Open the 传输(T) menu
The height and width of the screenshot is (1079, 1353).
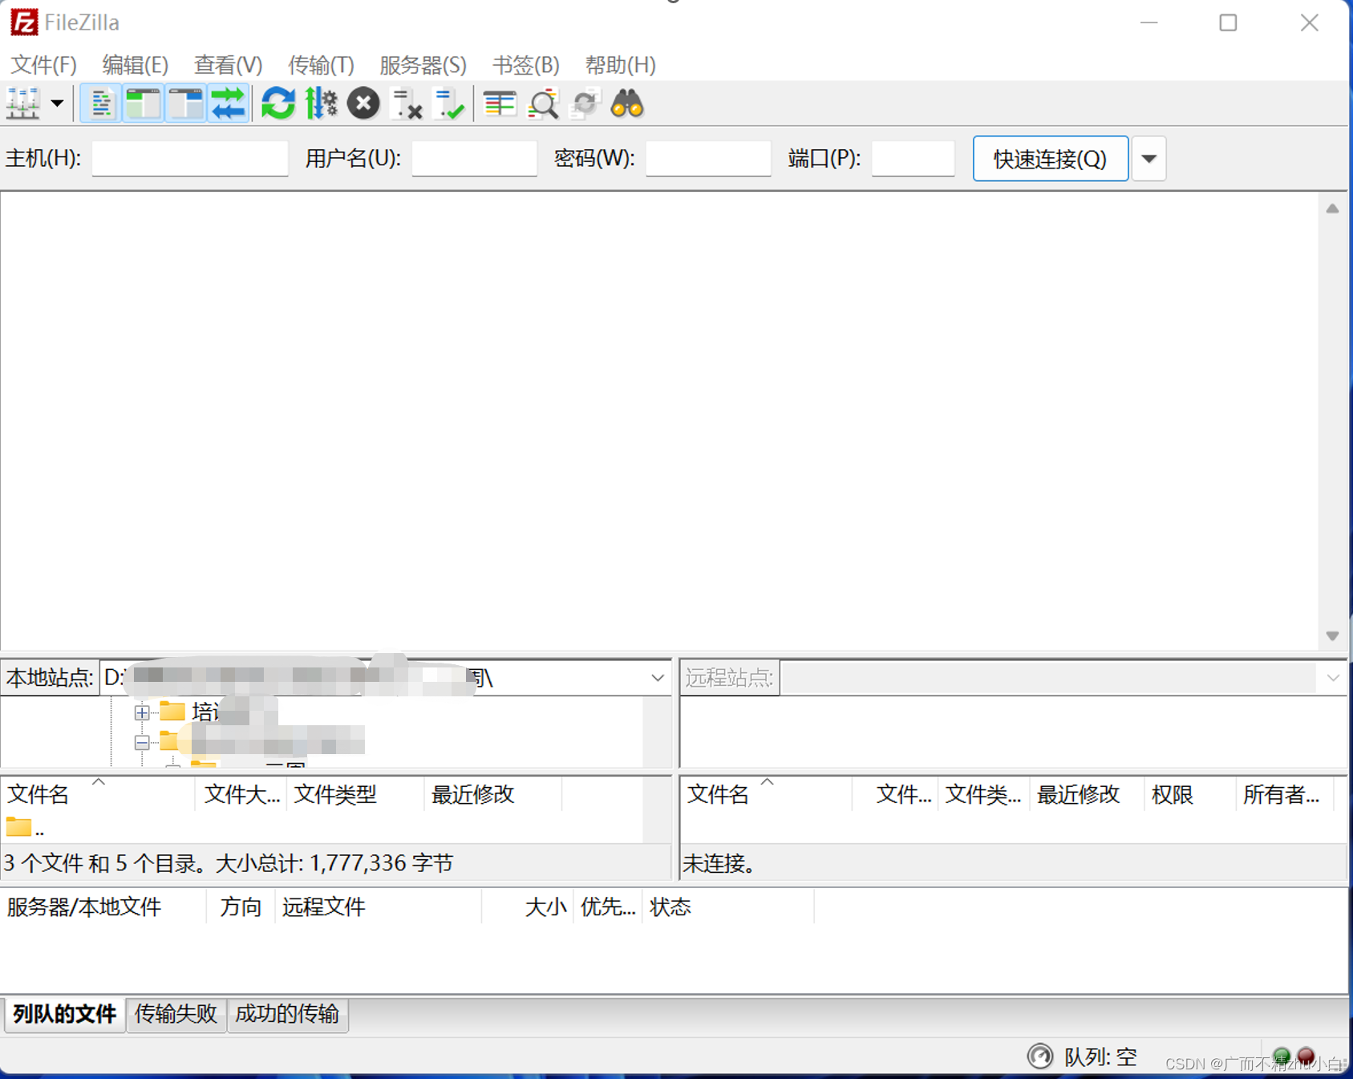321,65
